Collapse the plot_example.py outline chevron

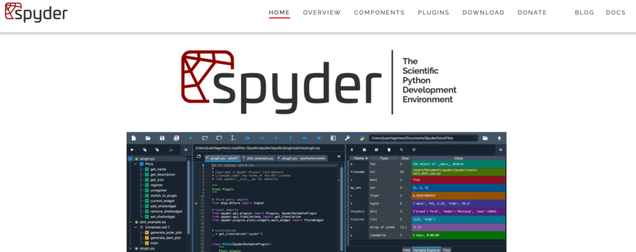(130, 222)
